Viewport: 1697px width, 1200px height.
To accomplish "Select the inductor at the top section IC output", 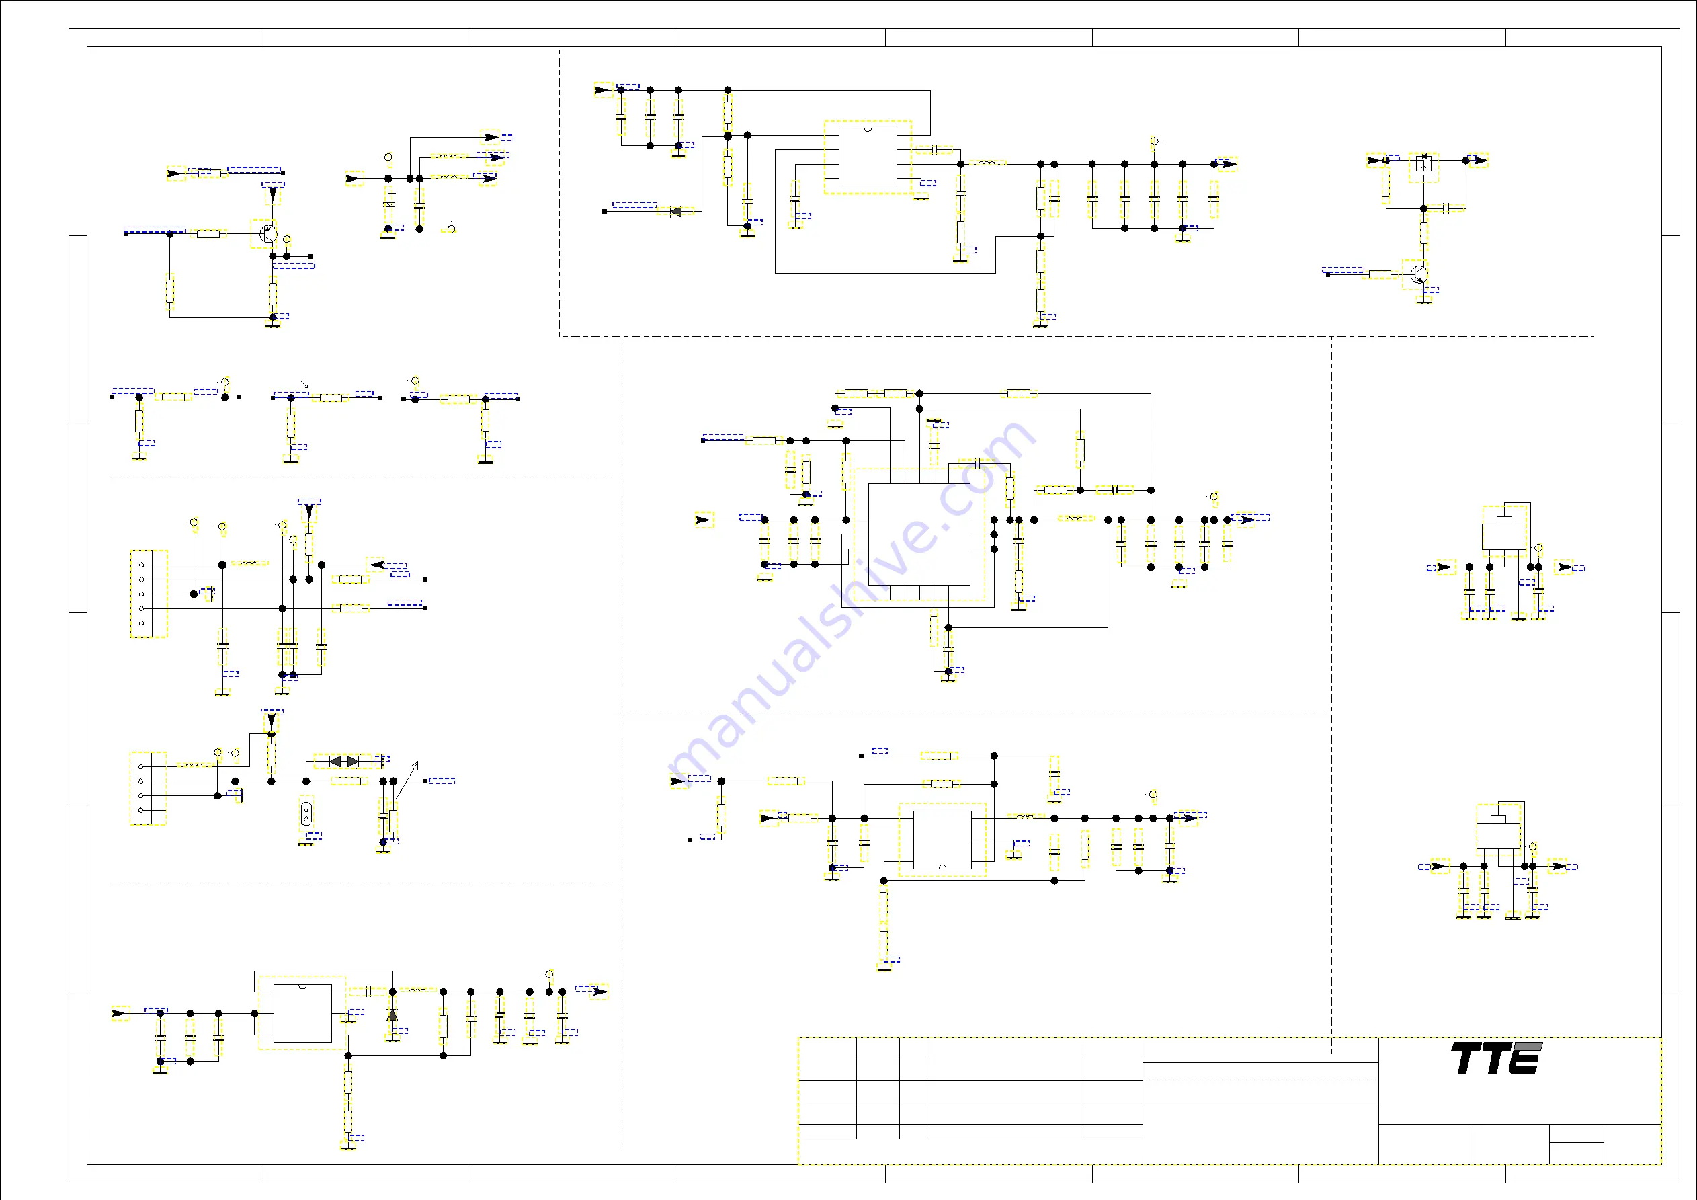I will [987, 163].
